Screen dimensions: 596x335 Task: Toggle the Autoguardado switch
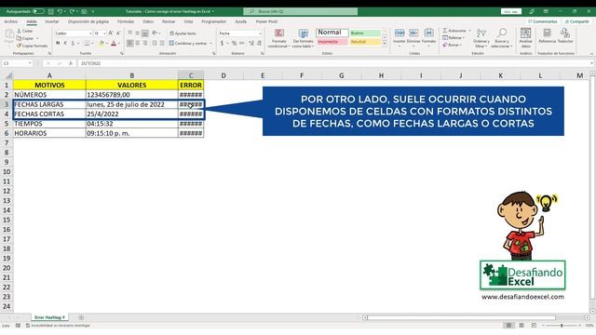coord(38,11)
